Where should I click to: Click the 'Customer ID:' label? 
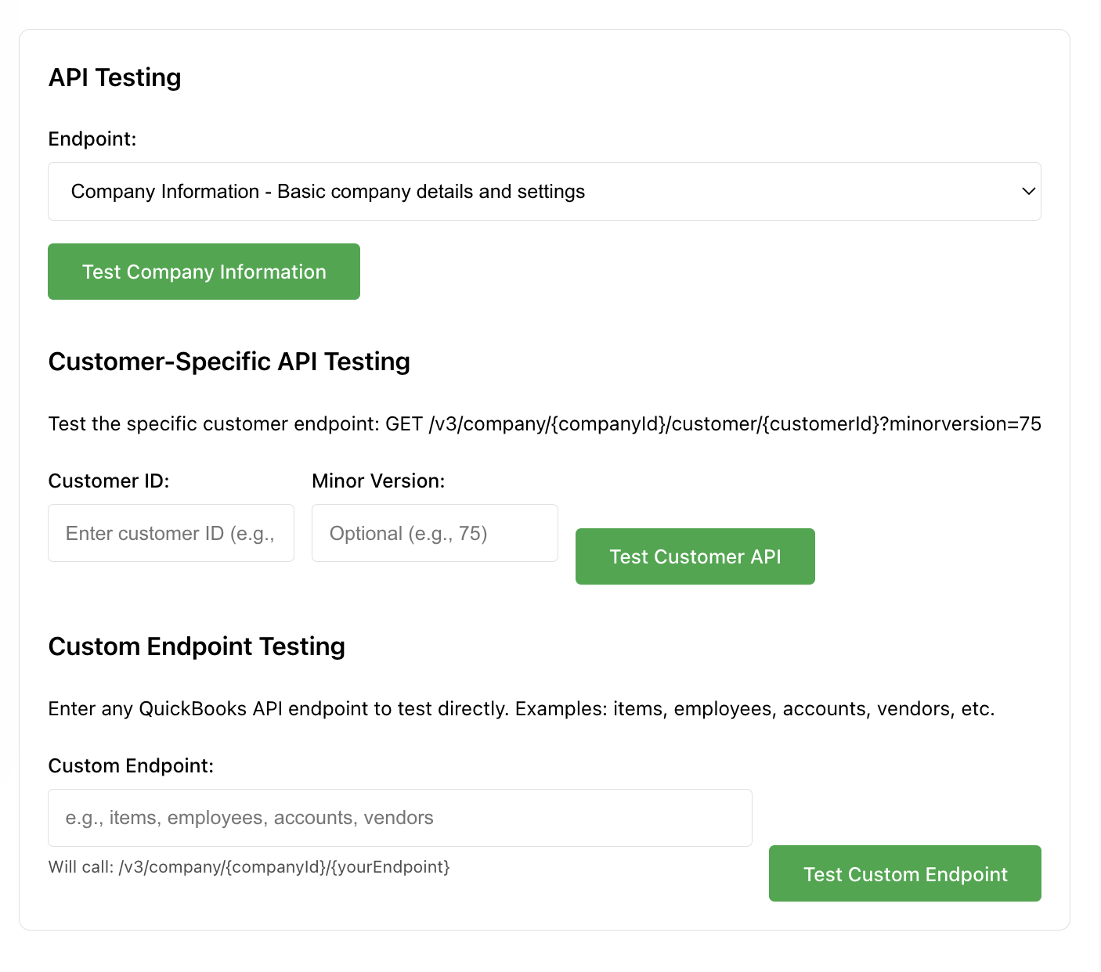109,481
